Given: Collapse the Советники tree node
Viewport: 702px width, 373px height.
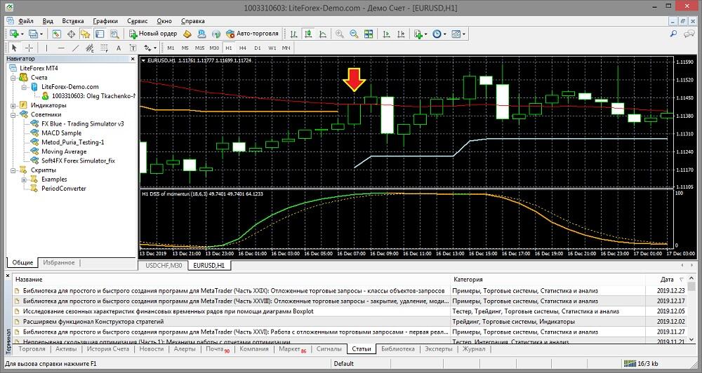Looking at the screenshot, I should [13, 114].
